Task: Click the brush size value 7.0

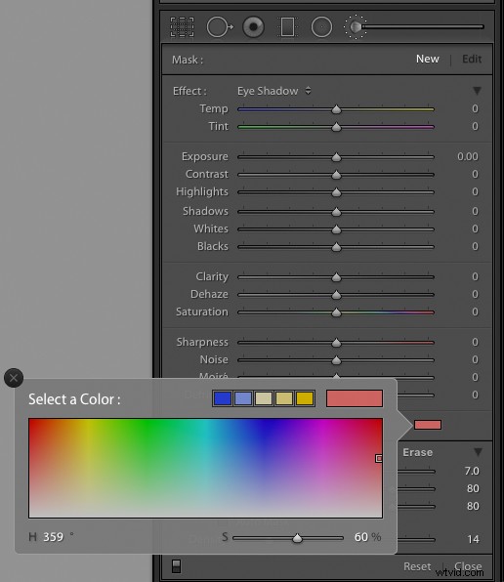Action: (x=472, y=471)
